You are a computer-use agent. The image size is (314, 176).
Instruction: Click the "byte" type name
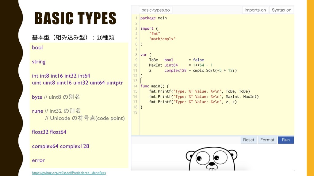37,97
